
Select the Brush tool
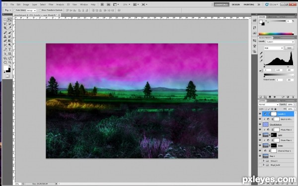click(x=10, y=33)
